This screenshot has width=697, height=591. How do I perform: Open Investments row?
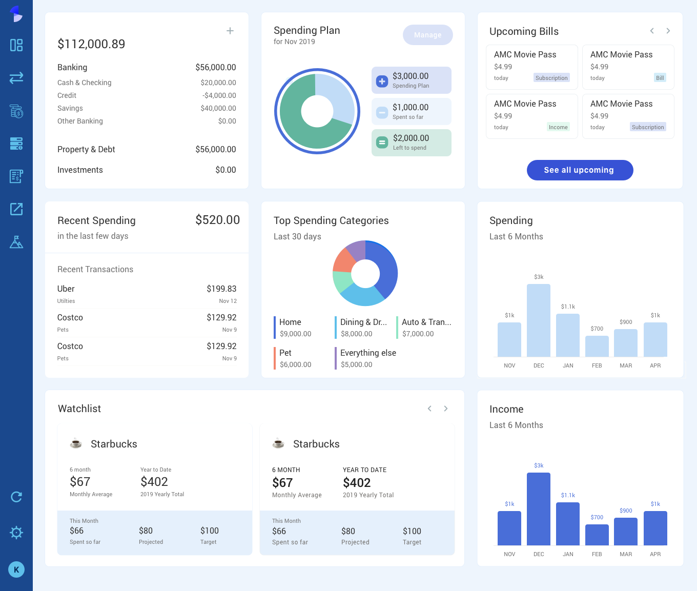147,170
